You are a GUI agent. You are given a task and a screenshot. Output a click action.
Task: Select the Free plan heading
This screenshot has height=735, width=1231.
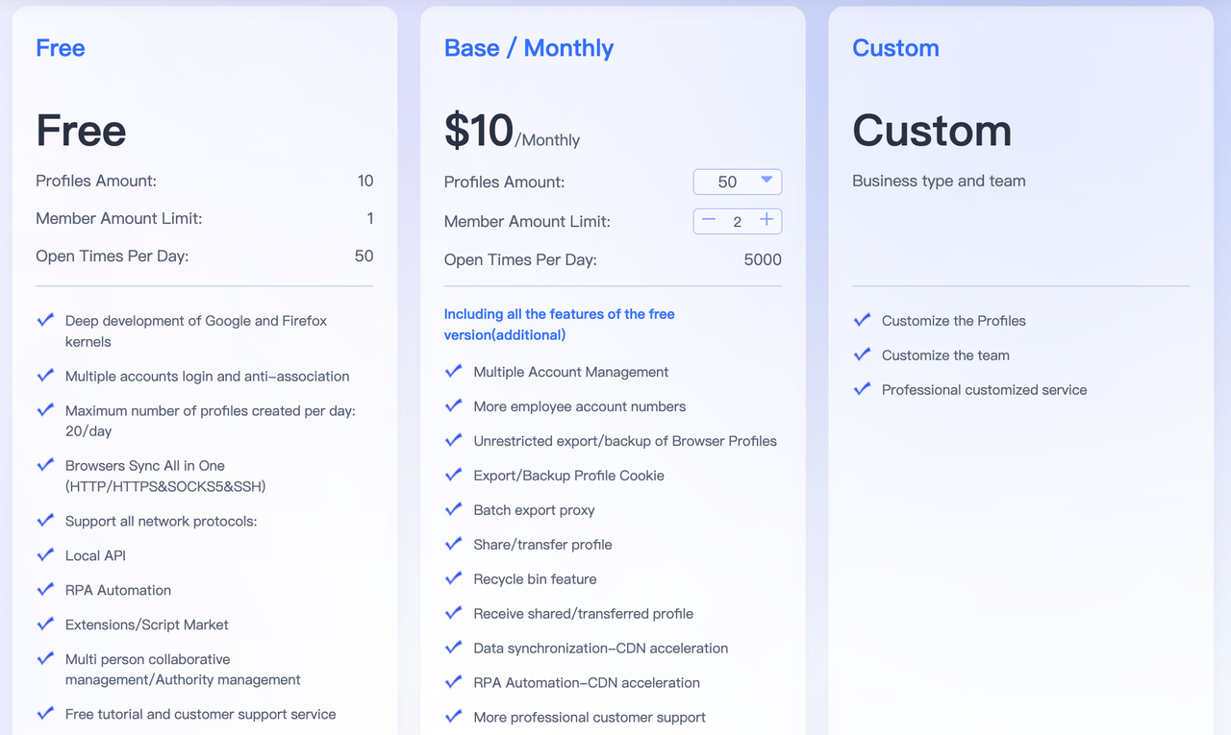(x=60, y=48)
